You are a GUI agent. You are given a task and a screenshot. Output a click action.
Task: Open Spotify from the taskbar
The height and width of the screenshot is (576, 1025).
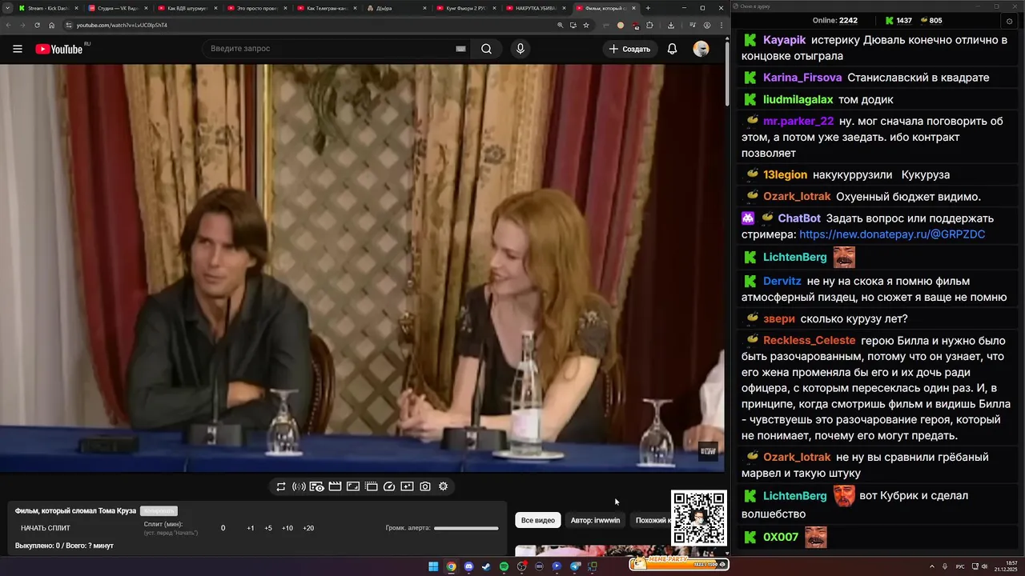click(504, 566)
